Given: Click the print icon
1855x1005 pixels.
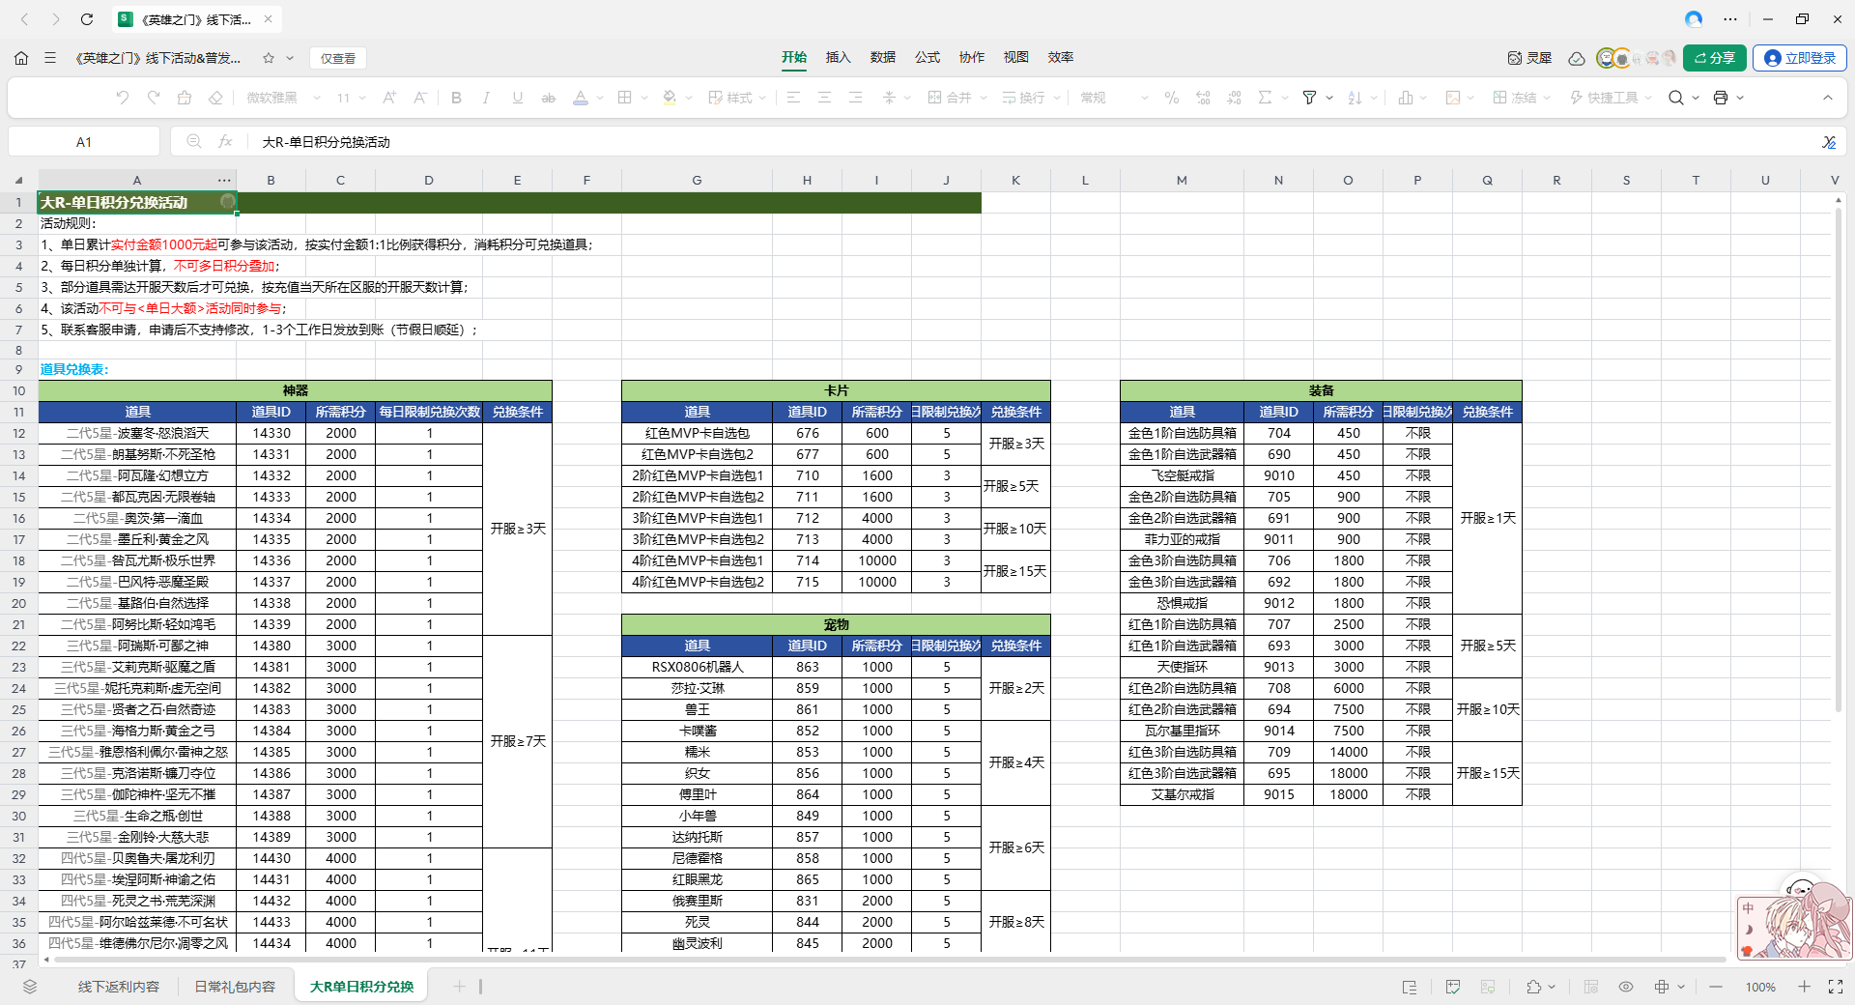Looking at the screenshot, I should [1721, 98].
